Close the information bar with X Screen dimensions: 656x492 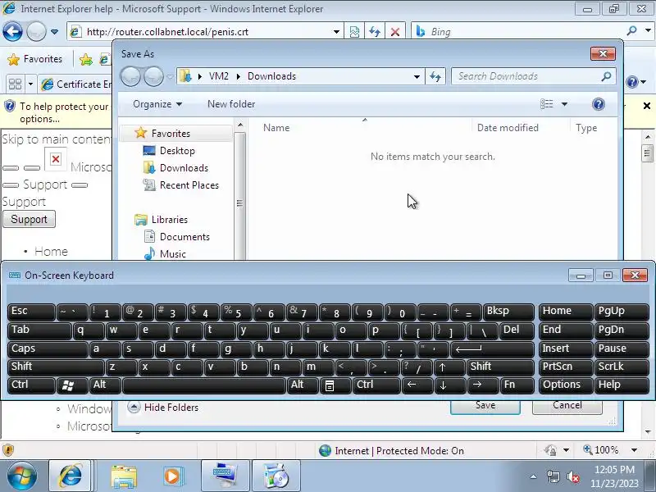click(646, 106)
